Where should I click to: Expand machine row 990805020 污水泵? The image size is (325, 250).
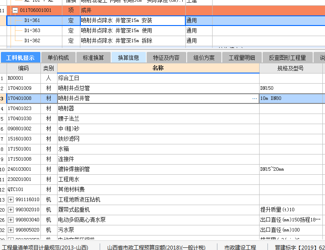(x=11, y=230)
